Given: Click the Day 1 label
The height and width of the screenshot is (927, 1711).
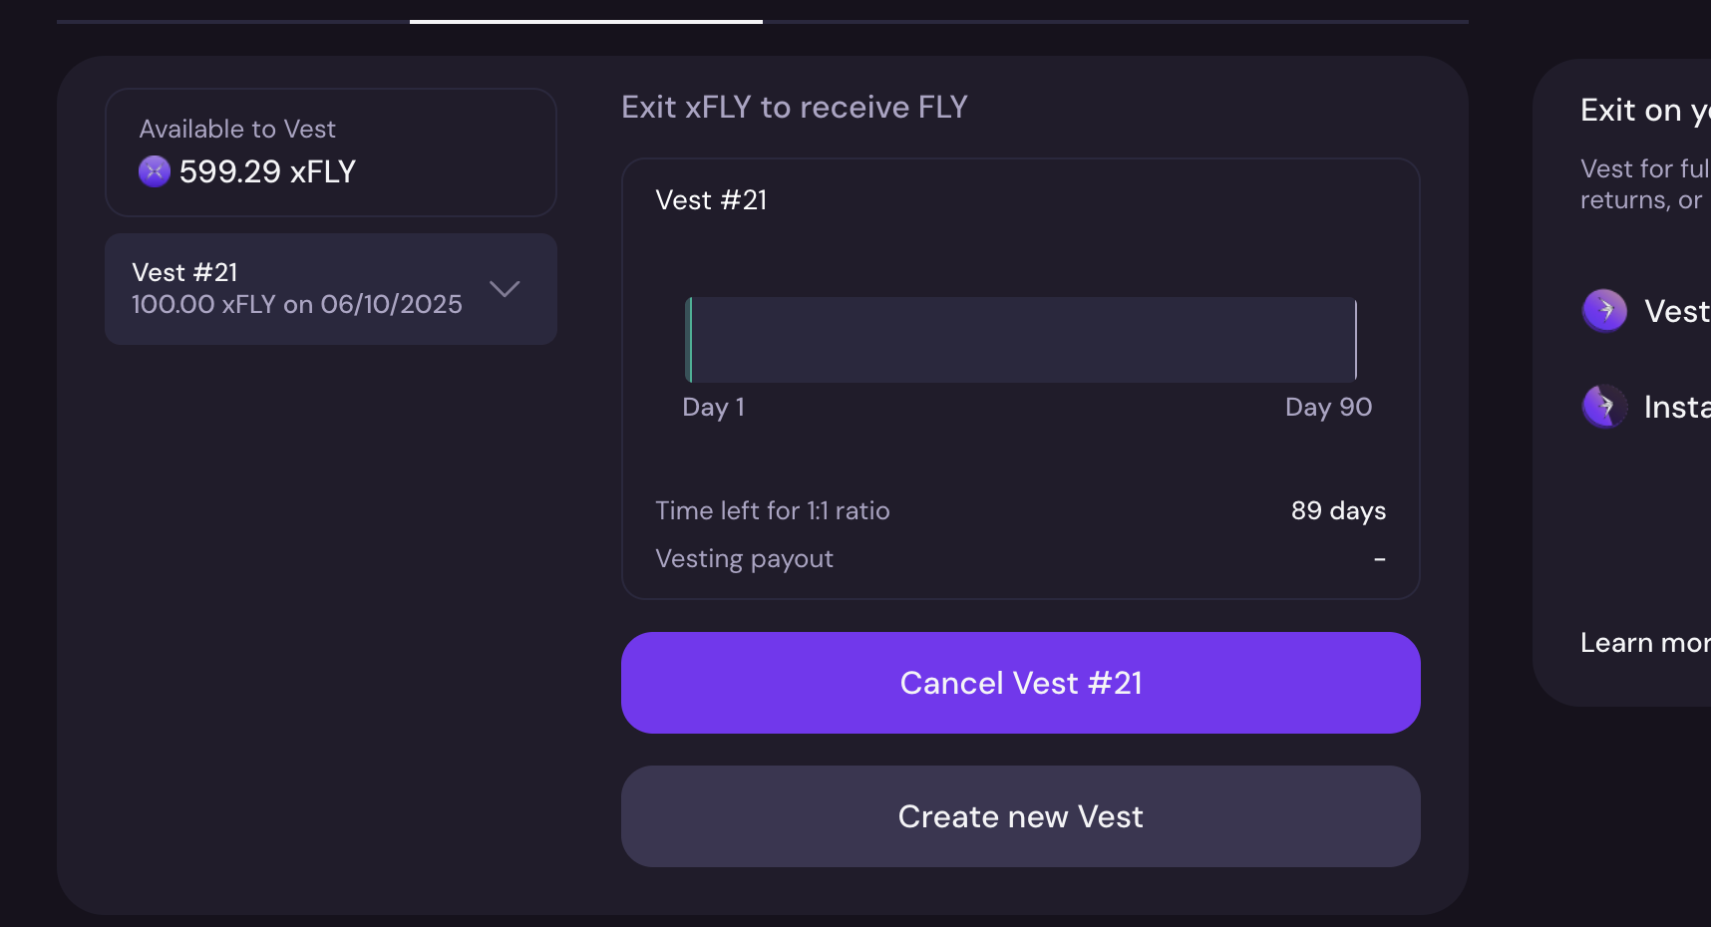Looking at the screenshot, I should point(713,407).
